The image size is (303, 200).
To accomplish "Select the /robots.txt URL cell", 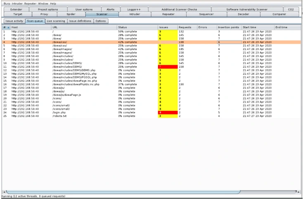I will pyautogui.click(x=84, y=116).
